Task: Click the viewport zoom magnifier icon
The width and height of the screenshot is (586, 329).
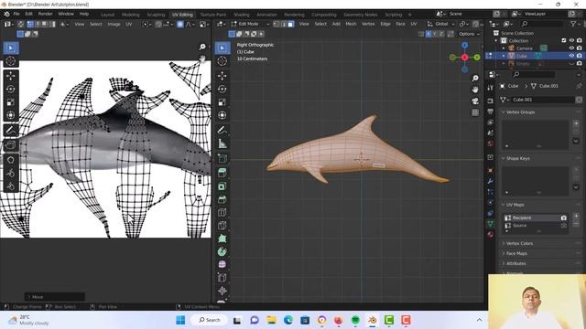Action: [x=475, y=79]
